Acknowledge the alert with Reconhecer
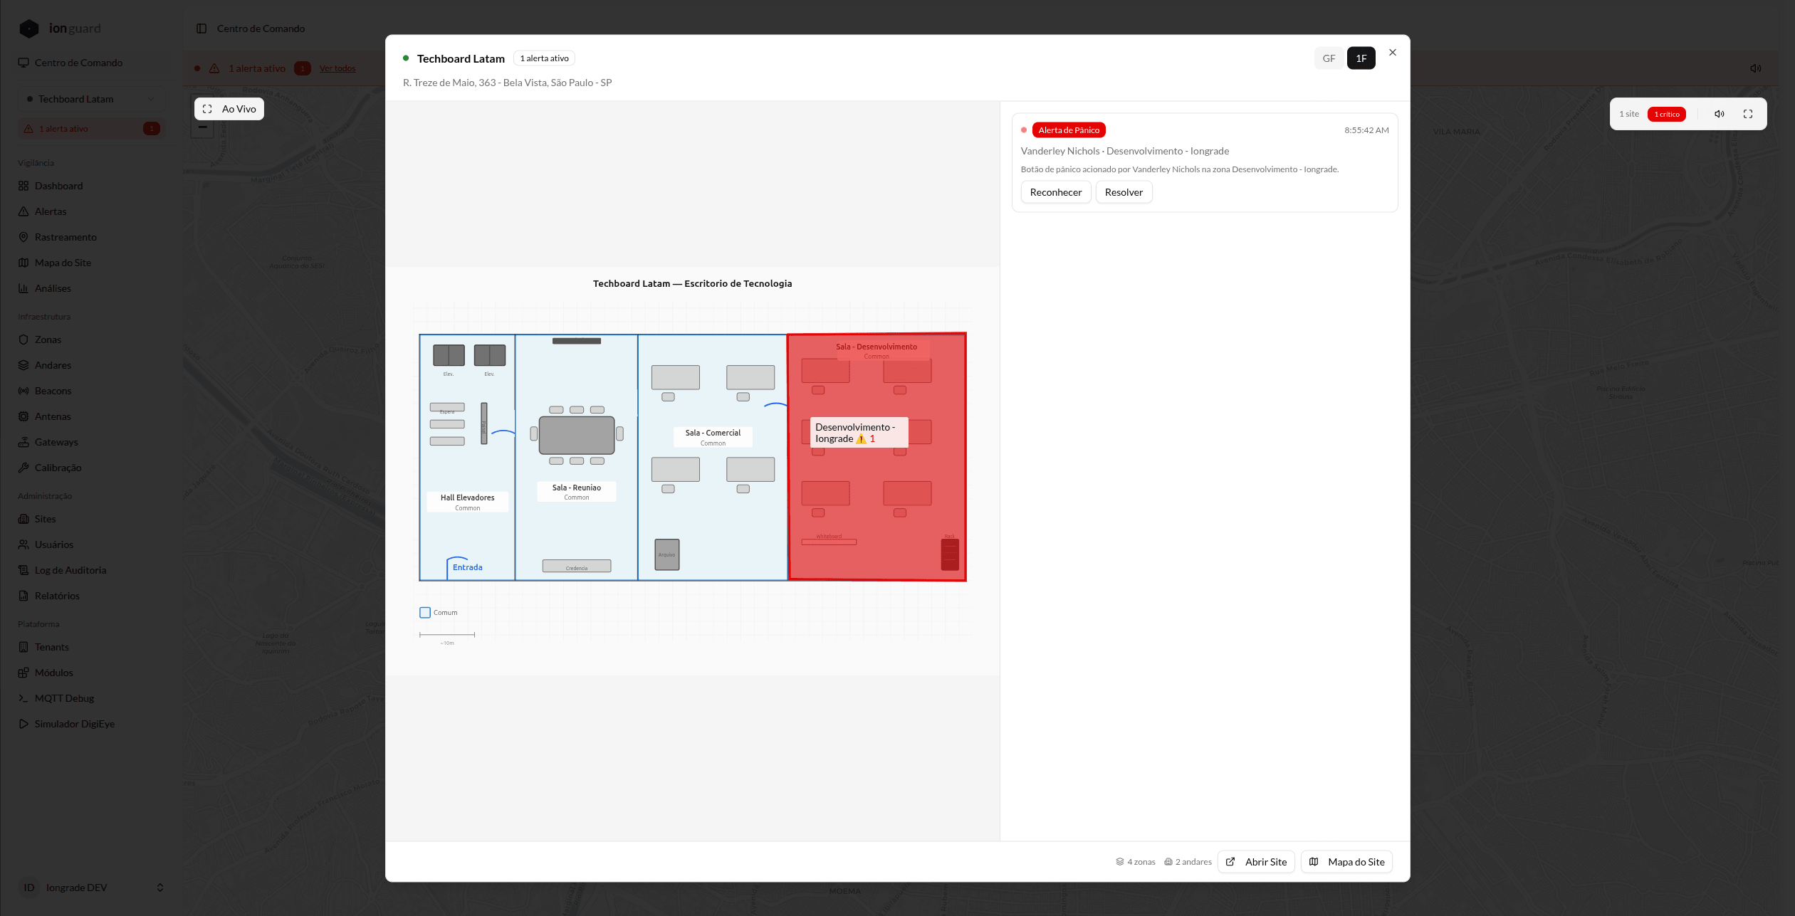The image size is (1795, 916). 1055,192
